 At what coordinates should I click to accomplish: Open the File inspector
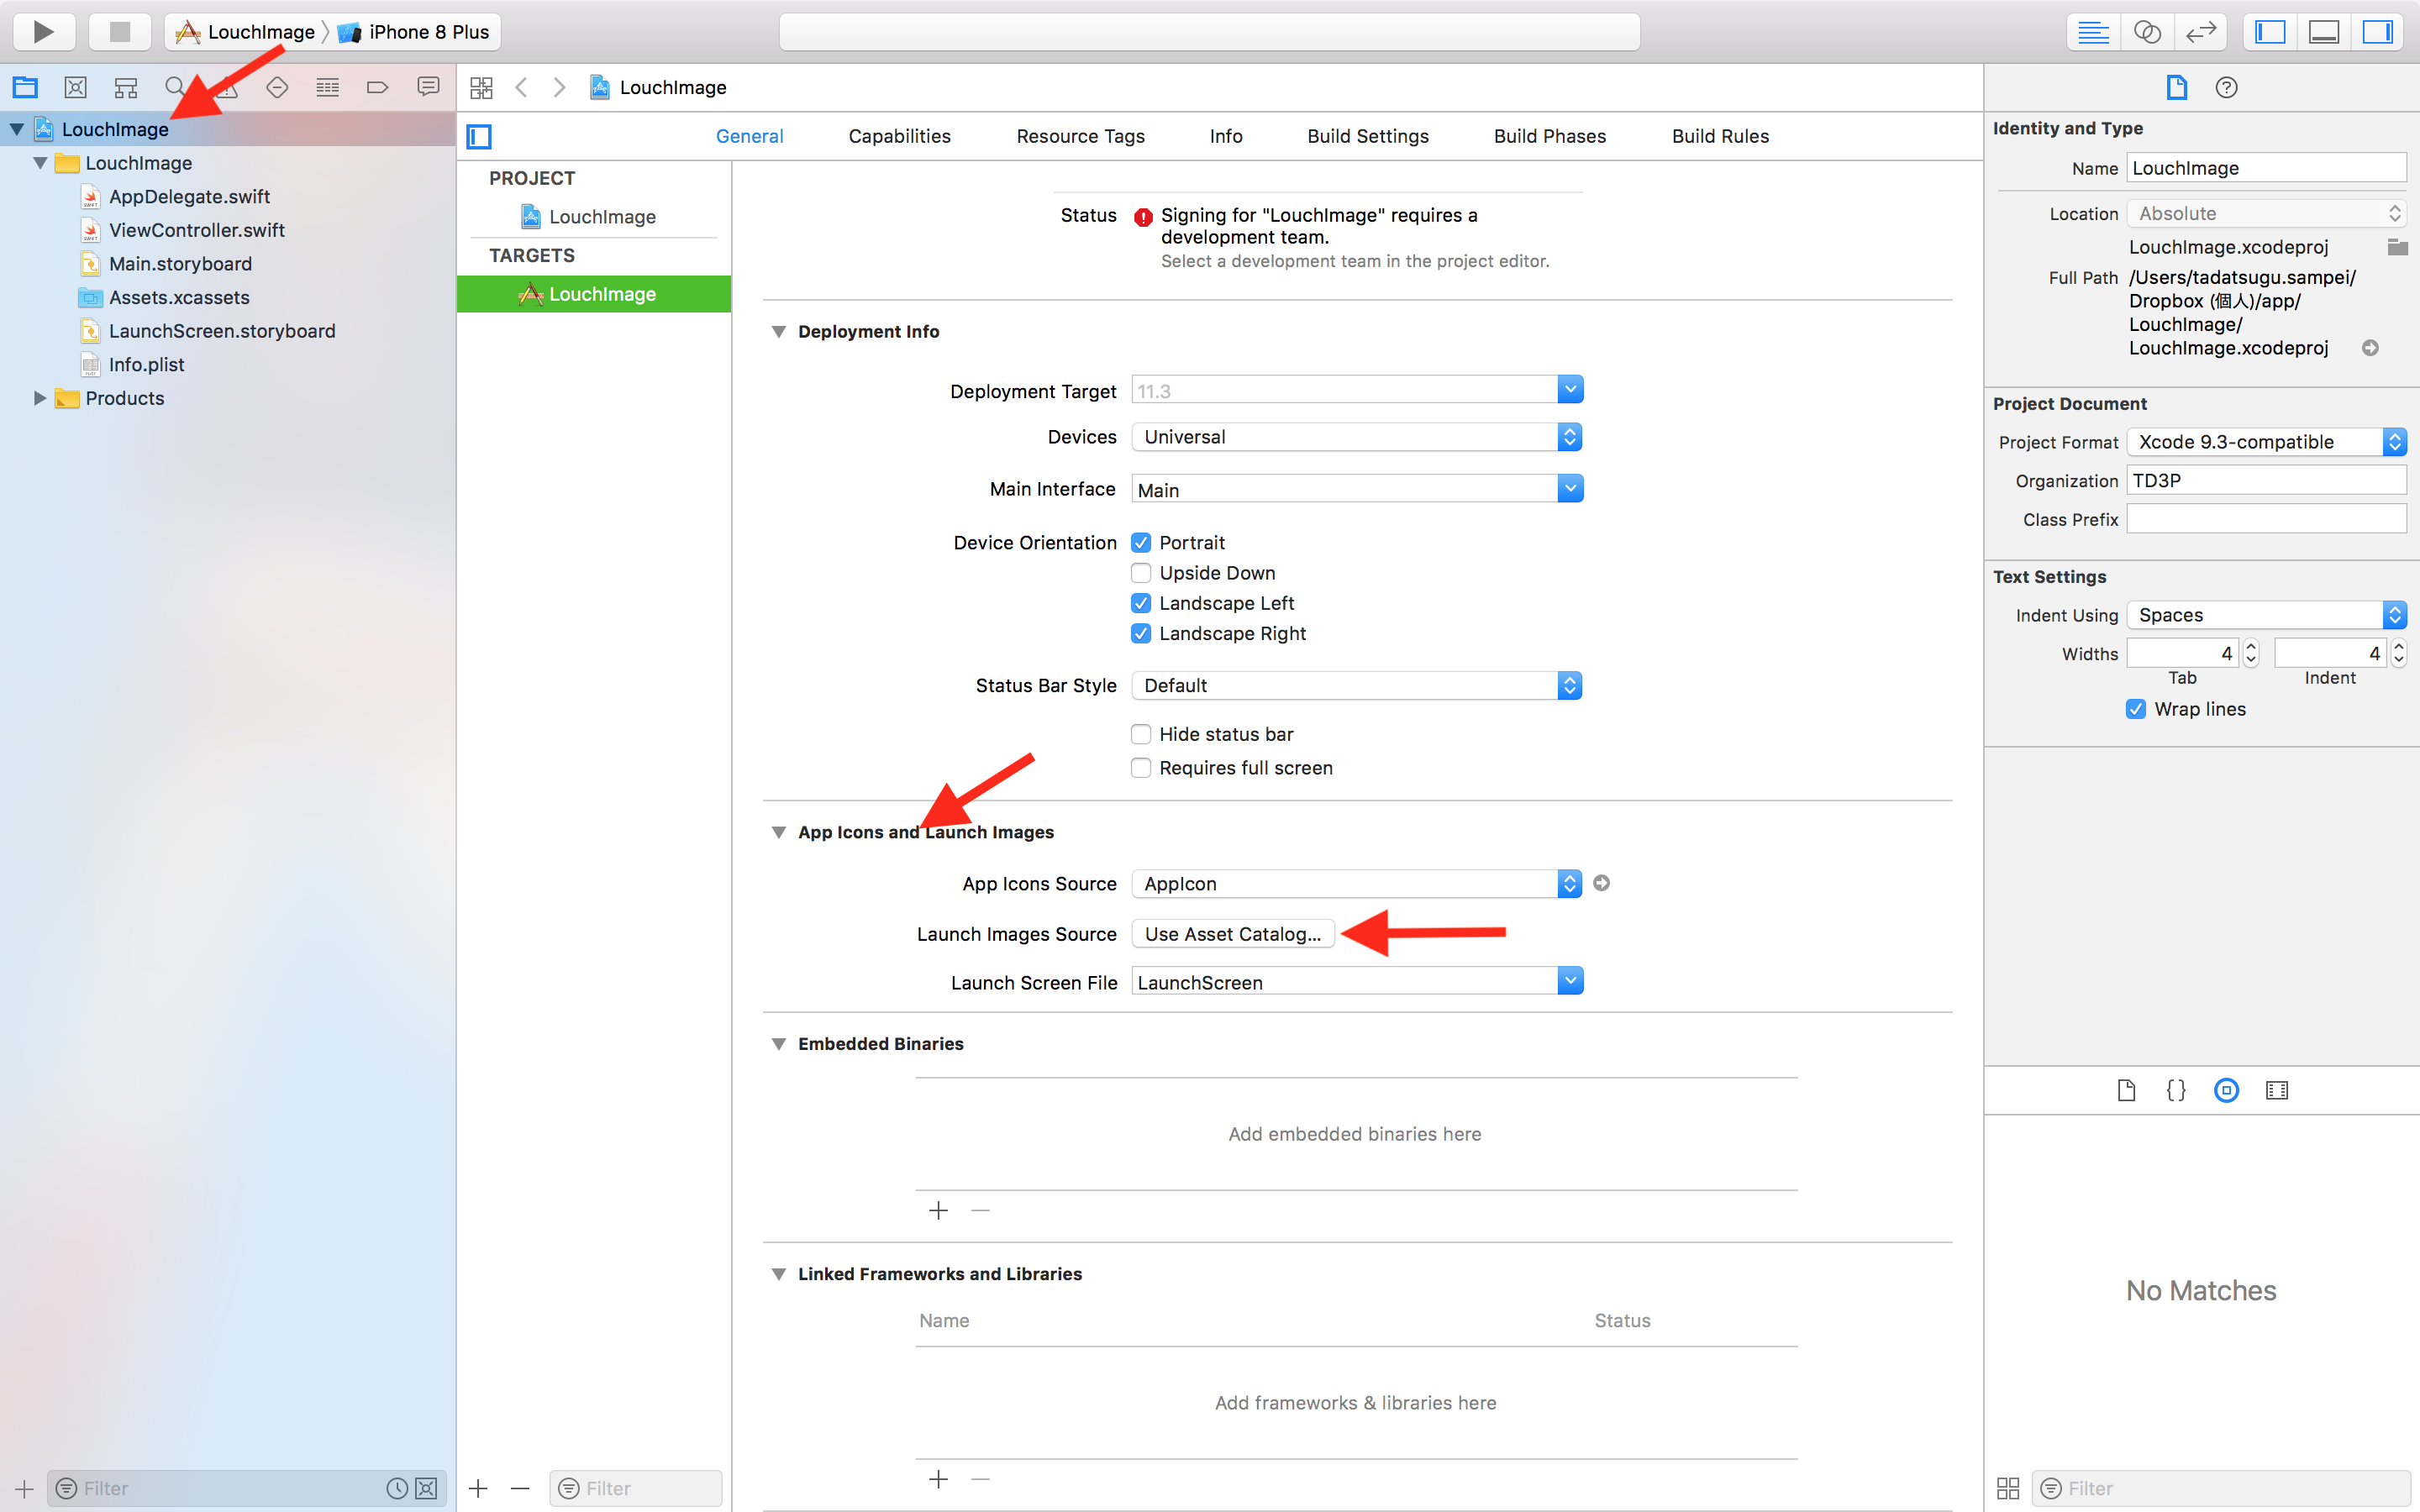point(2177,87)
